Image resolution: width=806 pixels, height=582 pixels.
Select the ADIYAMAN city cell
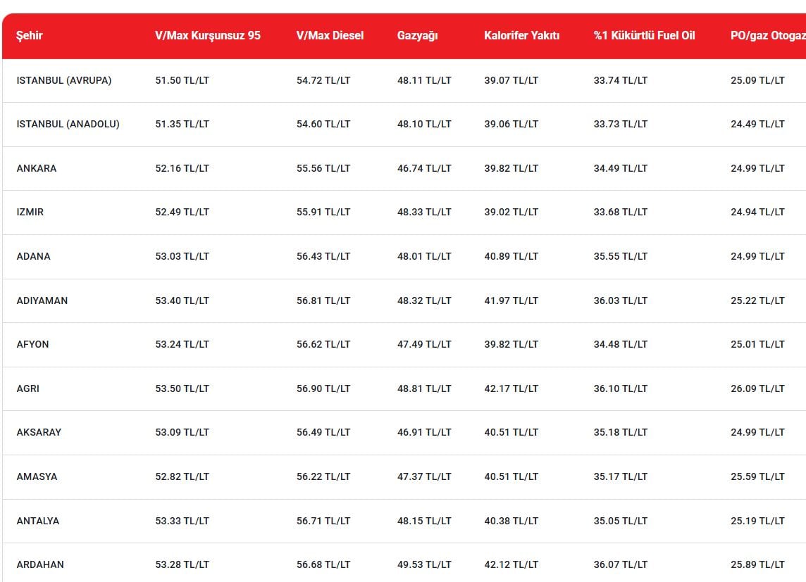coord(42,301)
